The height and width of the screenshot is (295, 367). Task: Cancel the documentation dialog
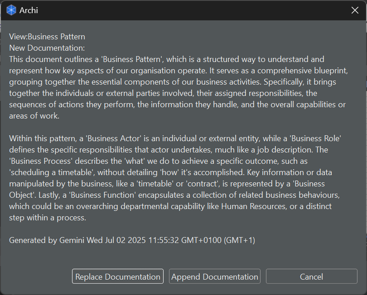click(x=311, y=276)
